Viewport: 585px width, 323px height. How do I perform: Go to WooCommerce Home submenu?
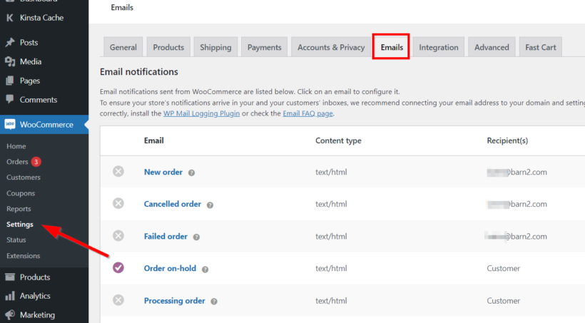pos(16,146)
